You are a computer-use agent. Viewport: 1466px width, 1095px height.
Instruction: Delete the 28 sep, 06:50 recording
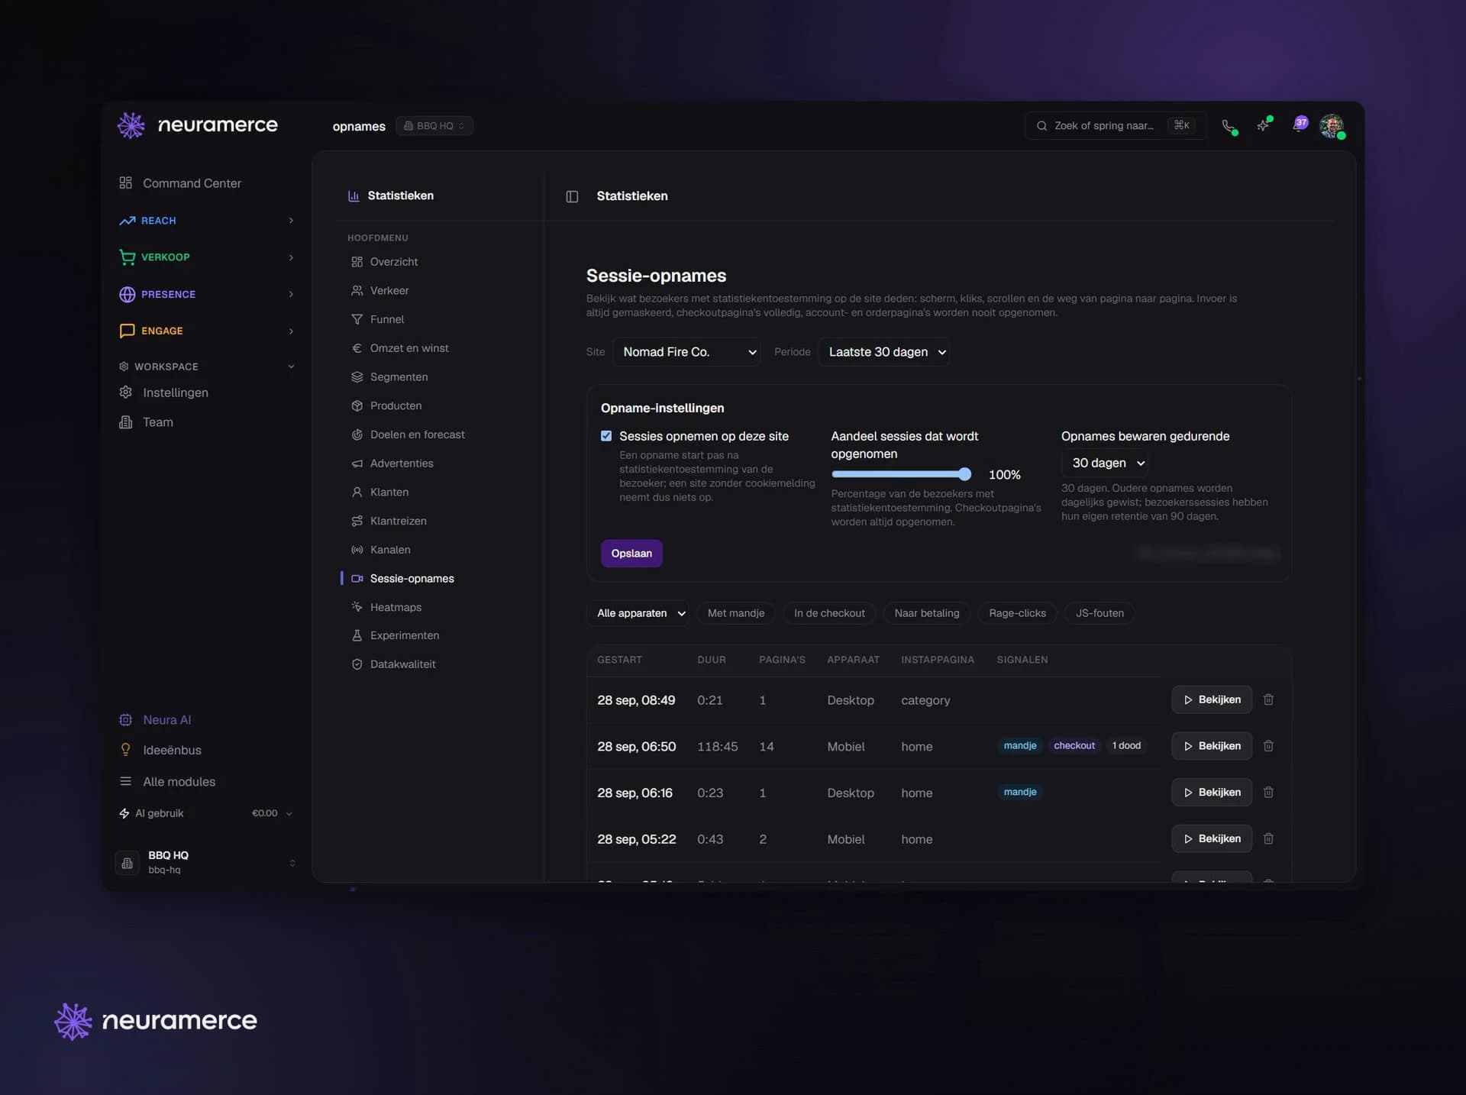[1268, 746]
